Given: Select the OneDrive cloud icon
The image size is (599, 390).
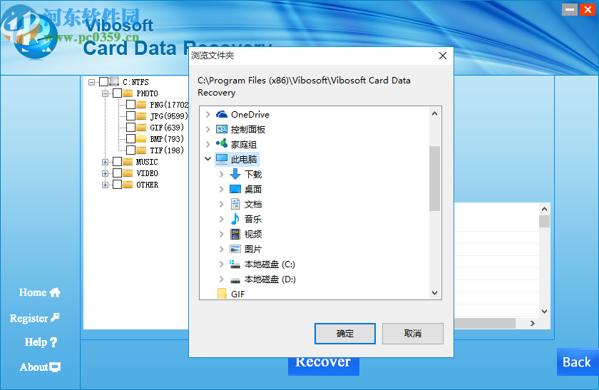Looking at the screenshot, I should [222, 114].
